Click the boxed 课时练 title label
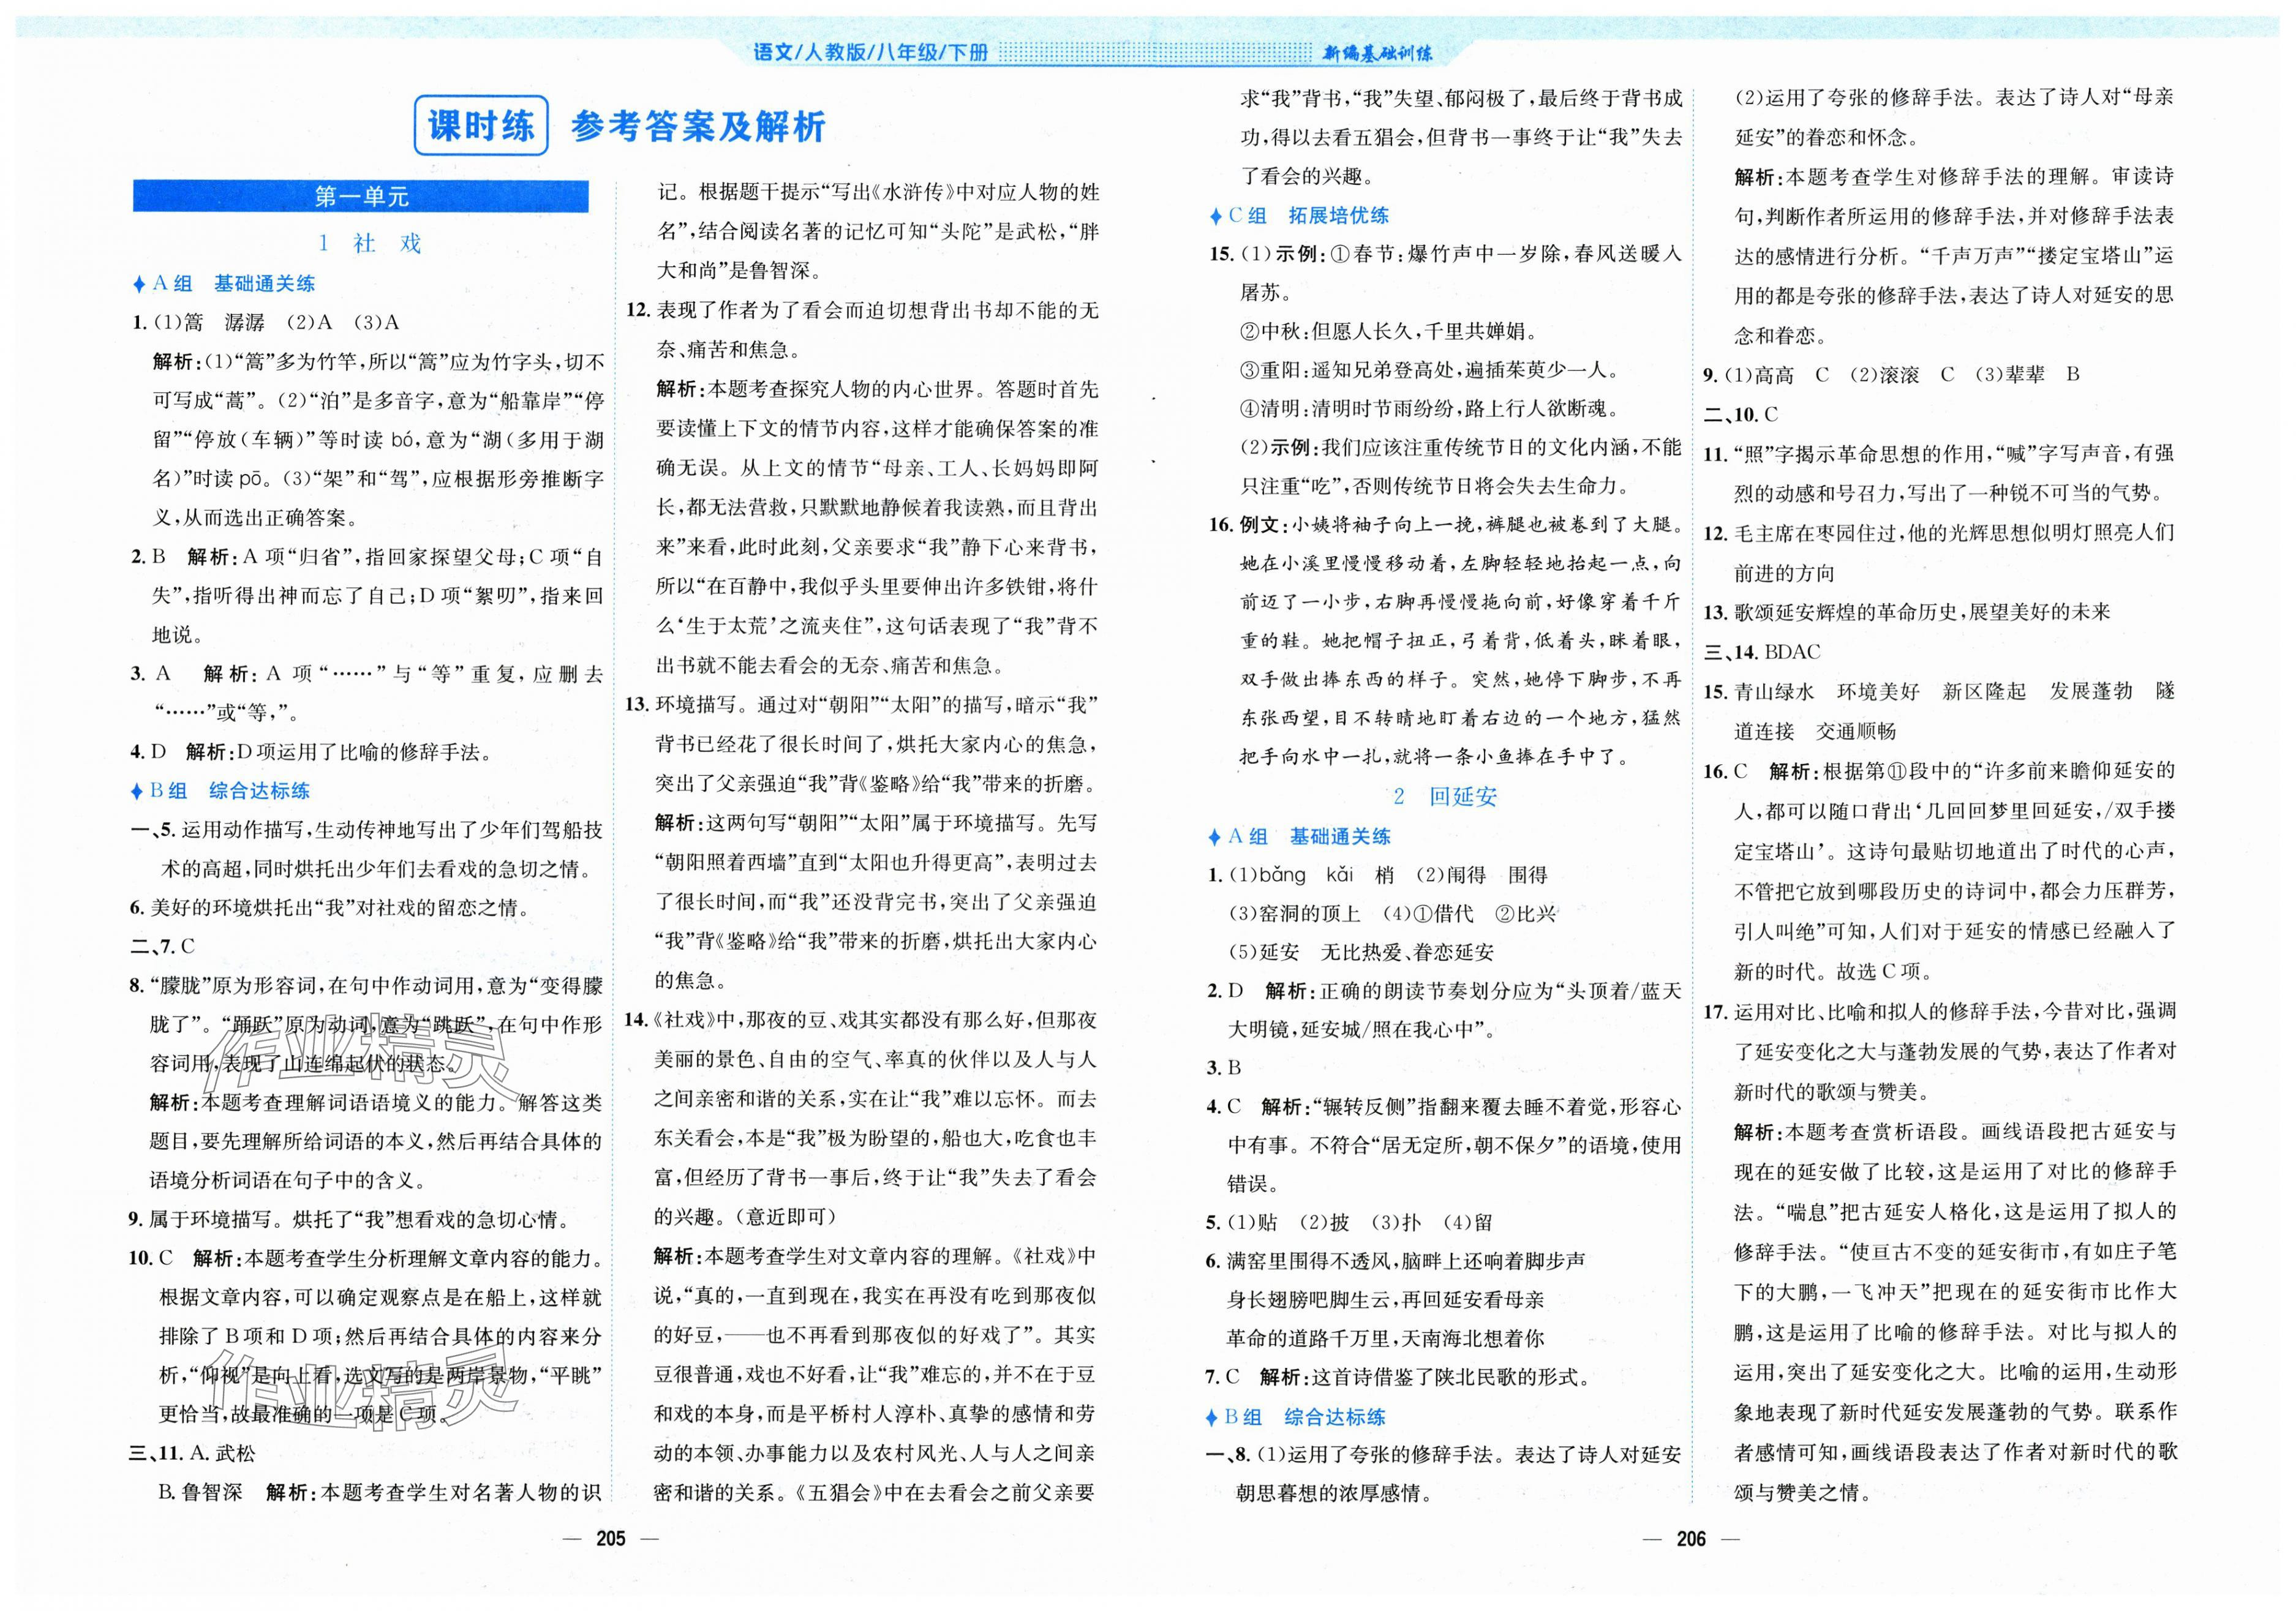The height and width of the screenshot is (1611, 2296). coord(481,125)
